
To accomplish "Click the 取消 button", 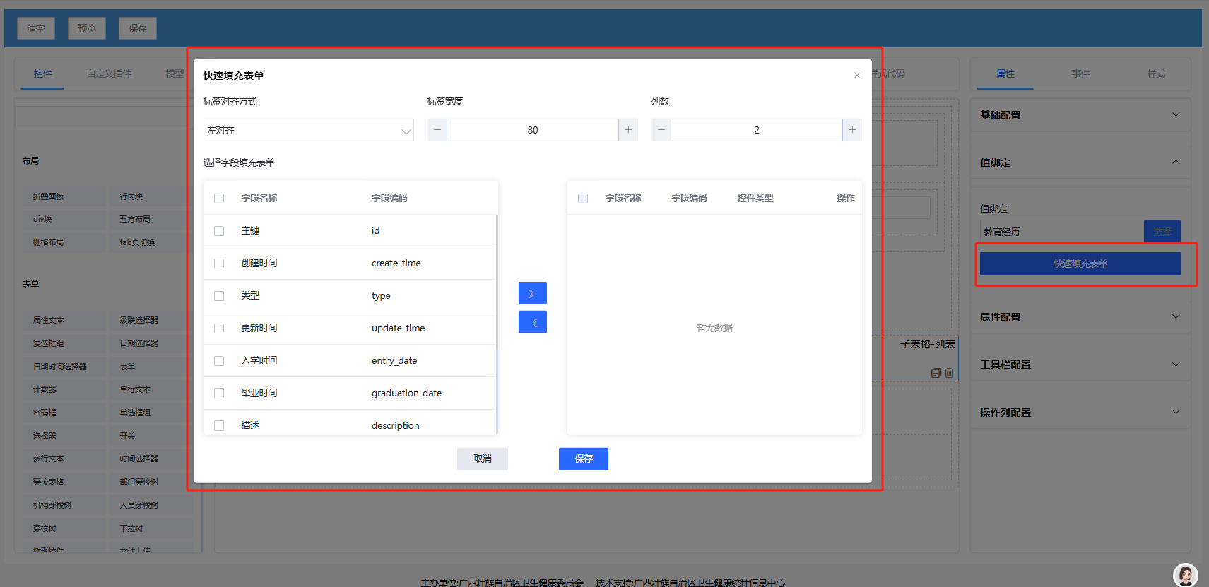I will (482, 459).
